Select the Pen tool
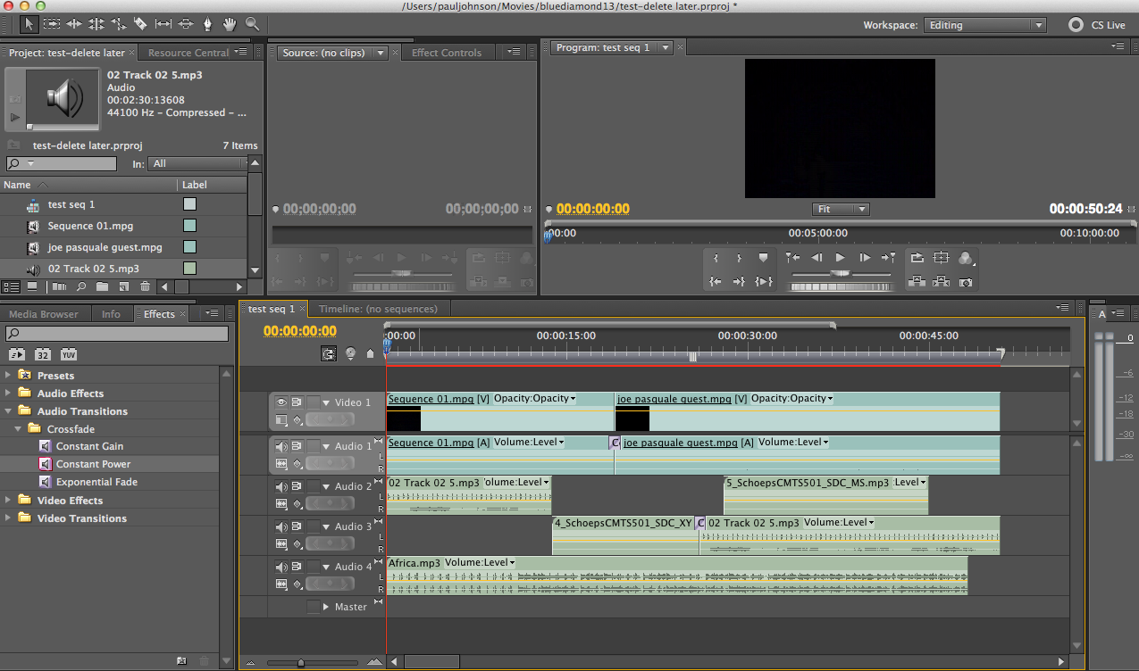1139x671 pixels. click(x=208, y=24)
